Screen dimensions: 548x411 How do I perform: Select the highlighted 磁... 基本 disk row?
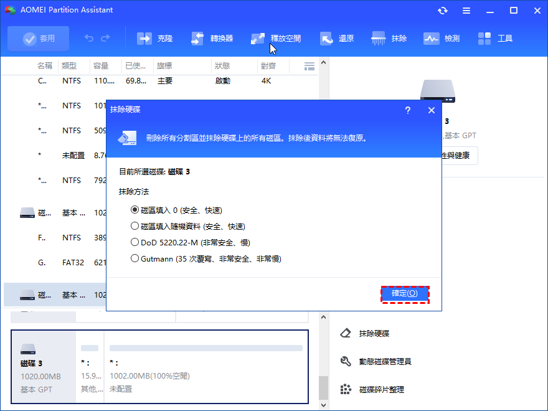[55, 295]
